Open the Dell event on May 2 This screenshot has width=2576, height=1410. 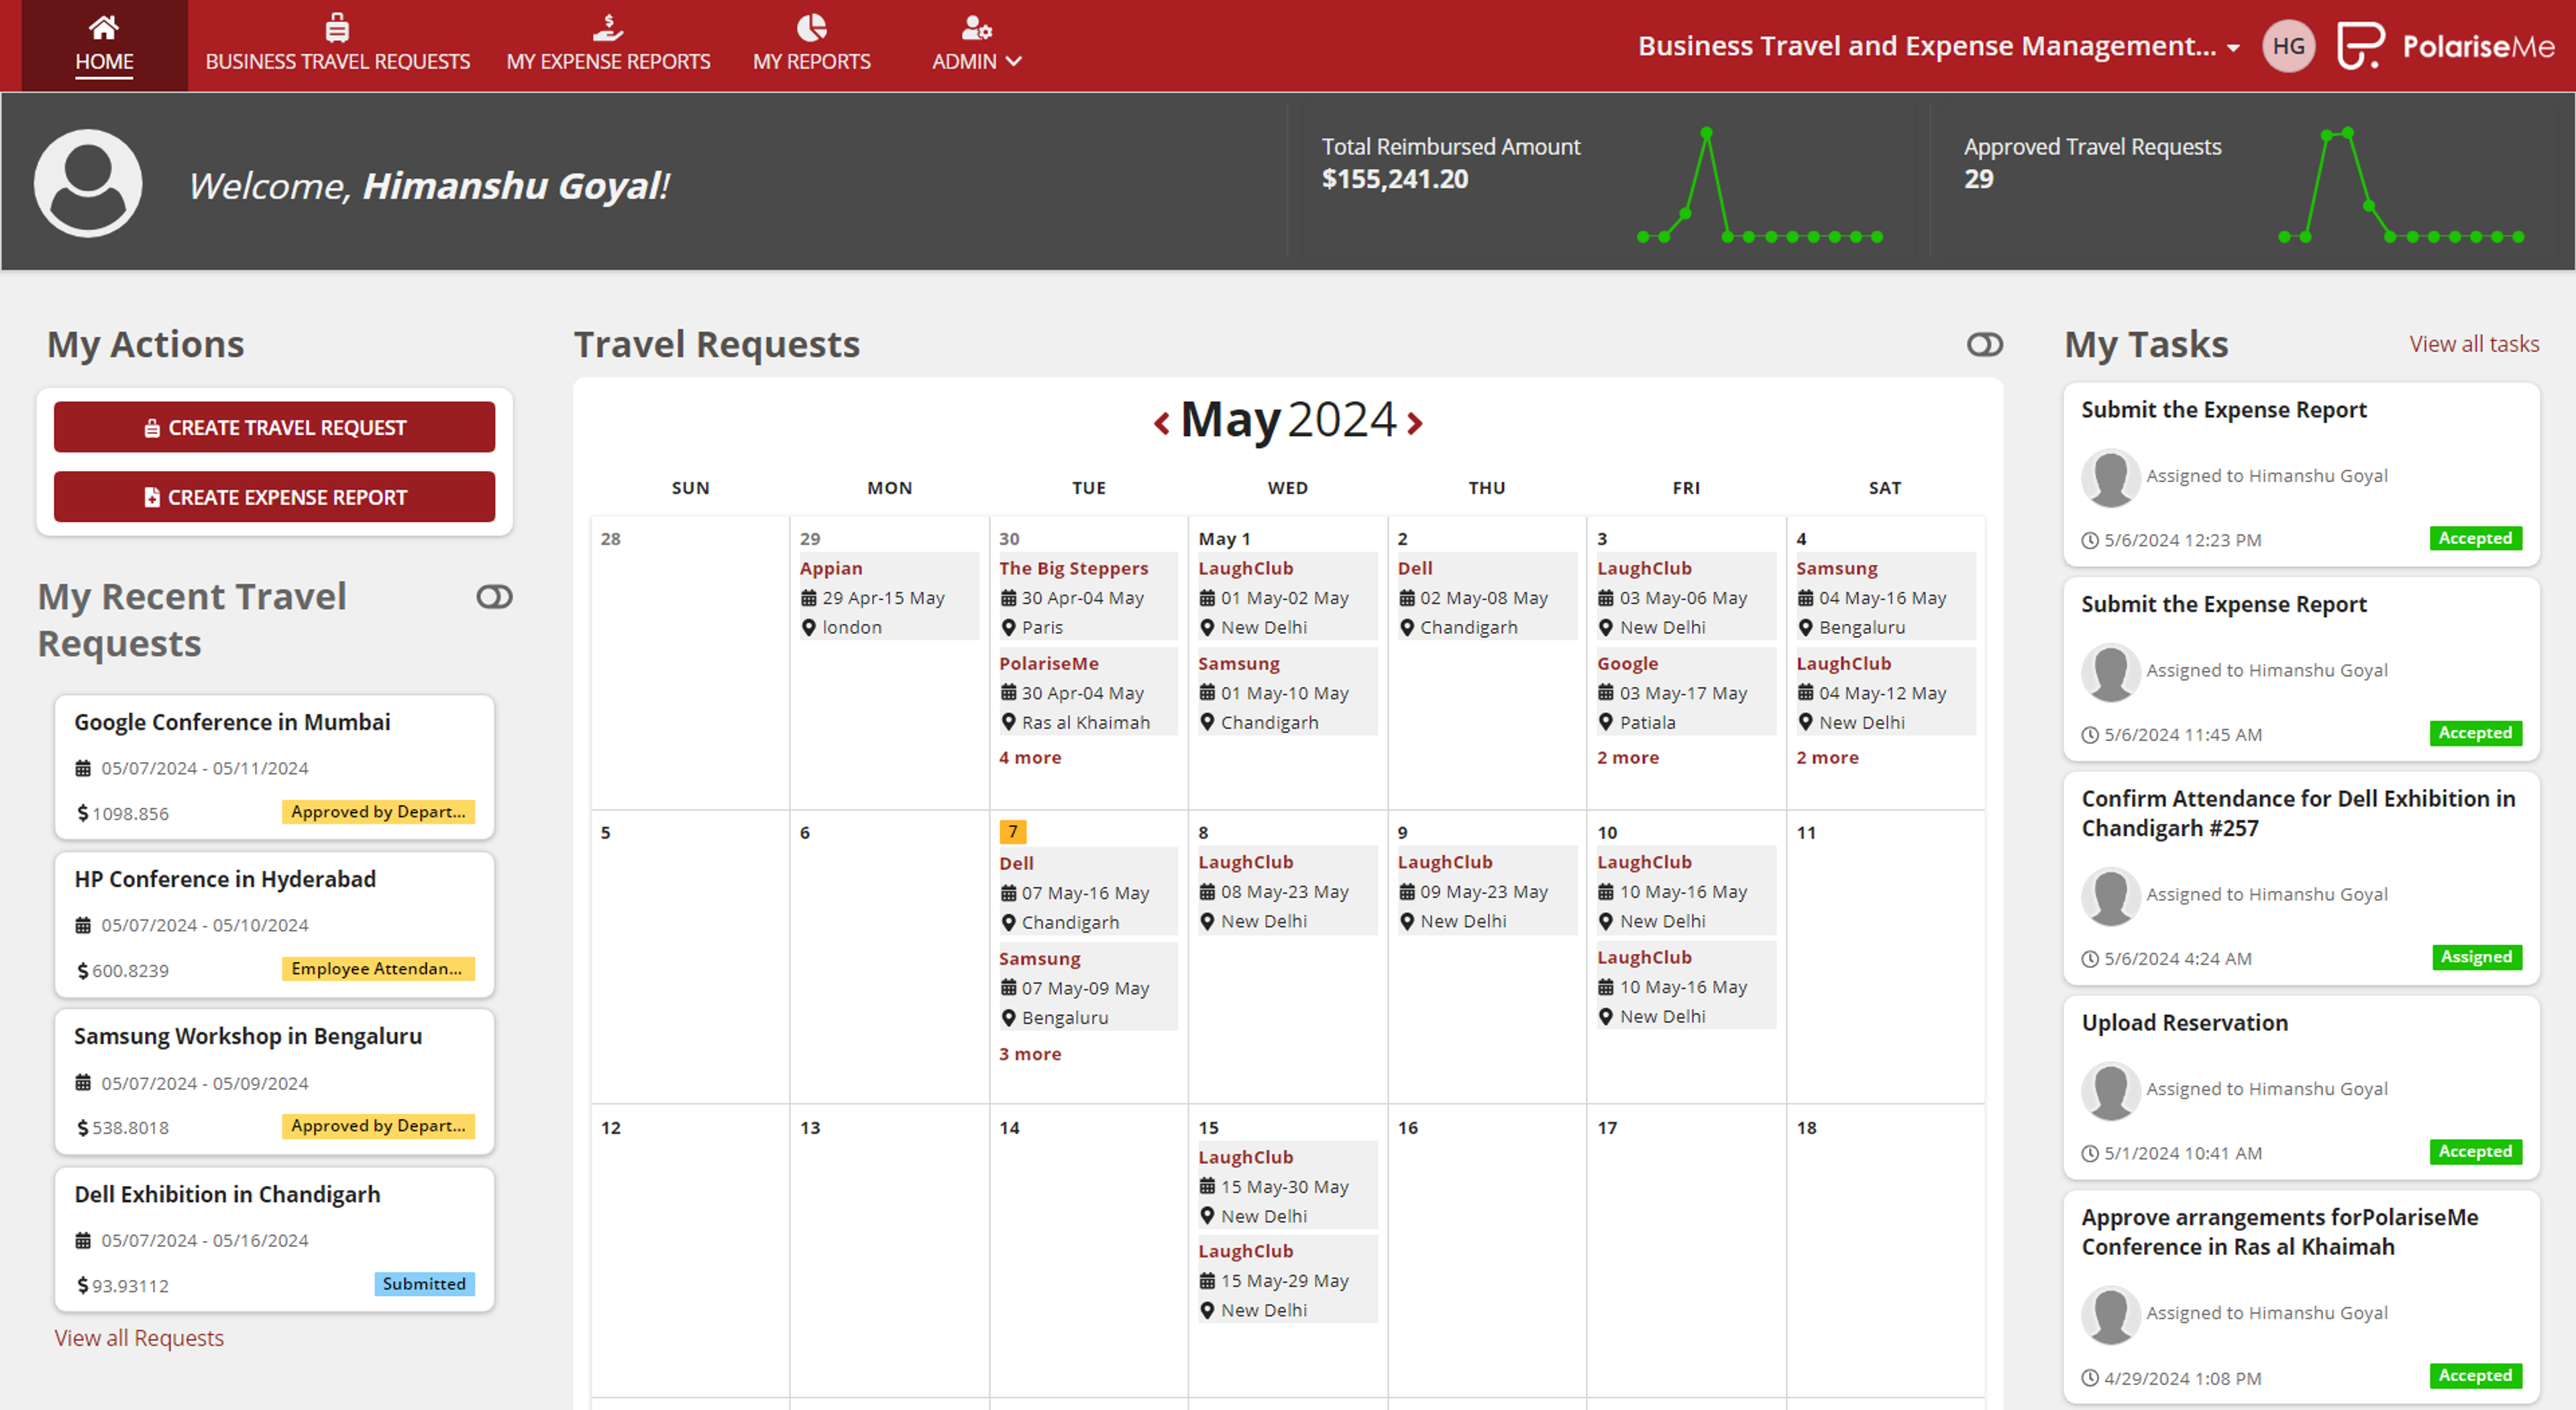[1486, 596]
